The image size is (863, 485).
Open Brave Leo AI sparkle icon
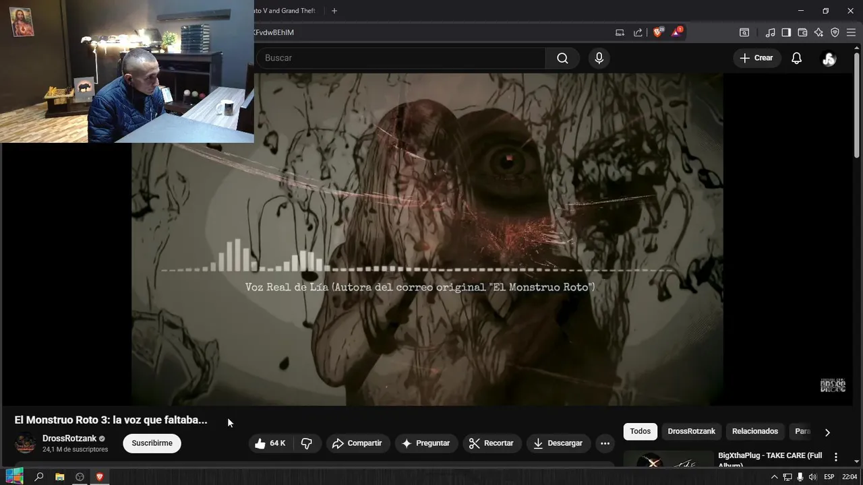coord(819,32)
